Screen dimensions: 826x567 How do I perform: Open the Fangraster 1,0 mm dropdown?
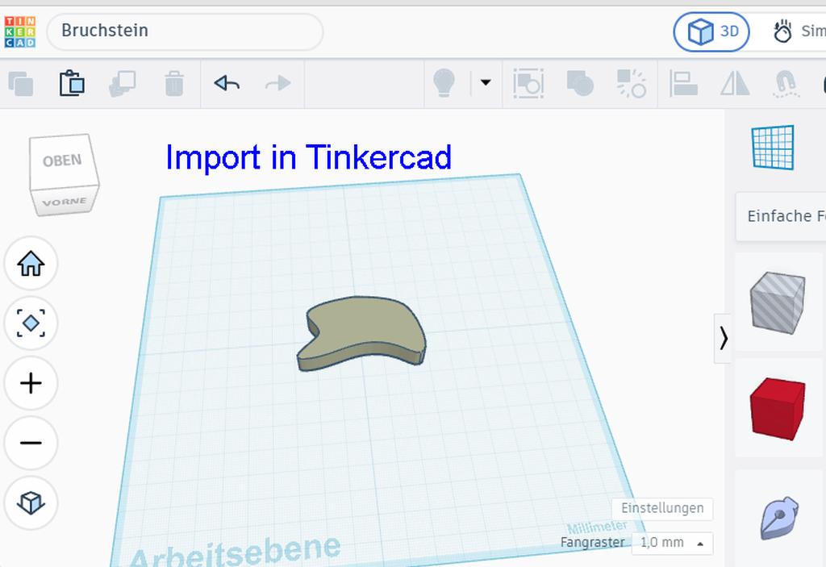[672, 543]
